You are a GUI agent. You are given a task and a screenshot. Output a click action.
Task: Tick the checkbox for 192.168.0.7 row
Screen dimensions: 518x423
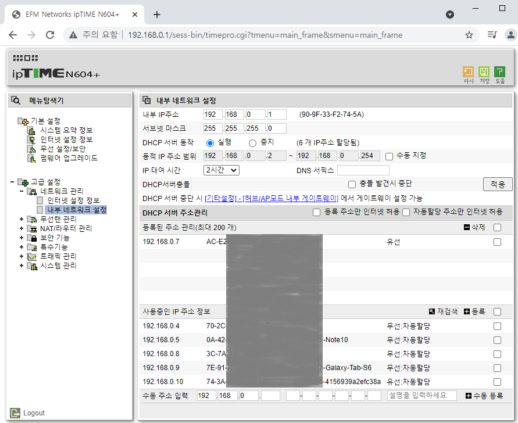pos(497,242)
